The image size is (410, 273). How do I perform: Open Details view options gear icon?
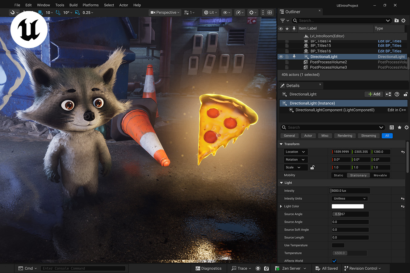pos(406,128)
